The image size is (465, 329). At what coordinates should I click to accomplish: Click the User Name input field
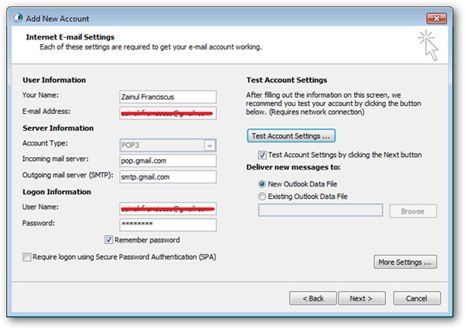click(168, 208)
